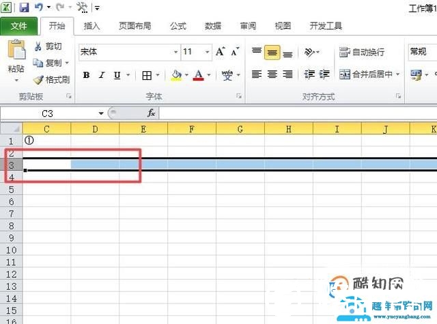This screenshot has height=324, width=437.
Task: Open alignment group dialog launcher
Action: (398, 96)
